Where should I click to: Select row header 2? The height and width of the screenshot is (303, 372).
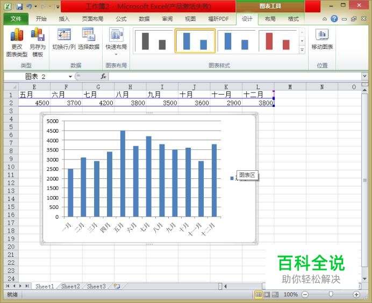point(11,103)
